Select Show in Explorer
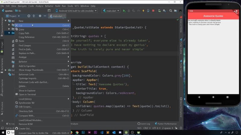The height and width of the screenshot is (135, 241). click(42, 91)
